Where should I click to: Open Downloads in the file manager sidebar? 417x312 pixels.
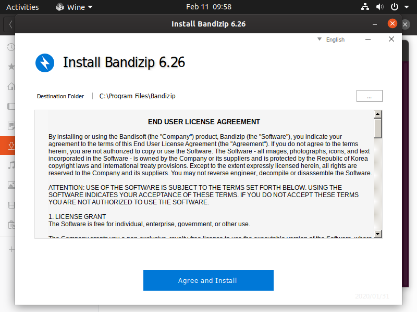click(x=10, y=146)
